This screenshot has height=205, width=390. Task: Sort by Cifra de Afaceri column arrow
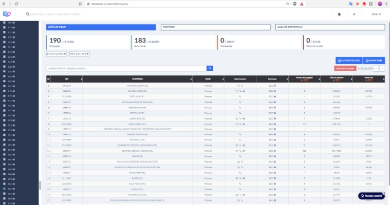click(x=351, y=79)
